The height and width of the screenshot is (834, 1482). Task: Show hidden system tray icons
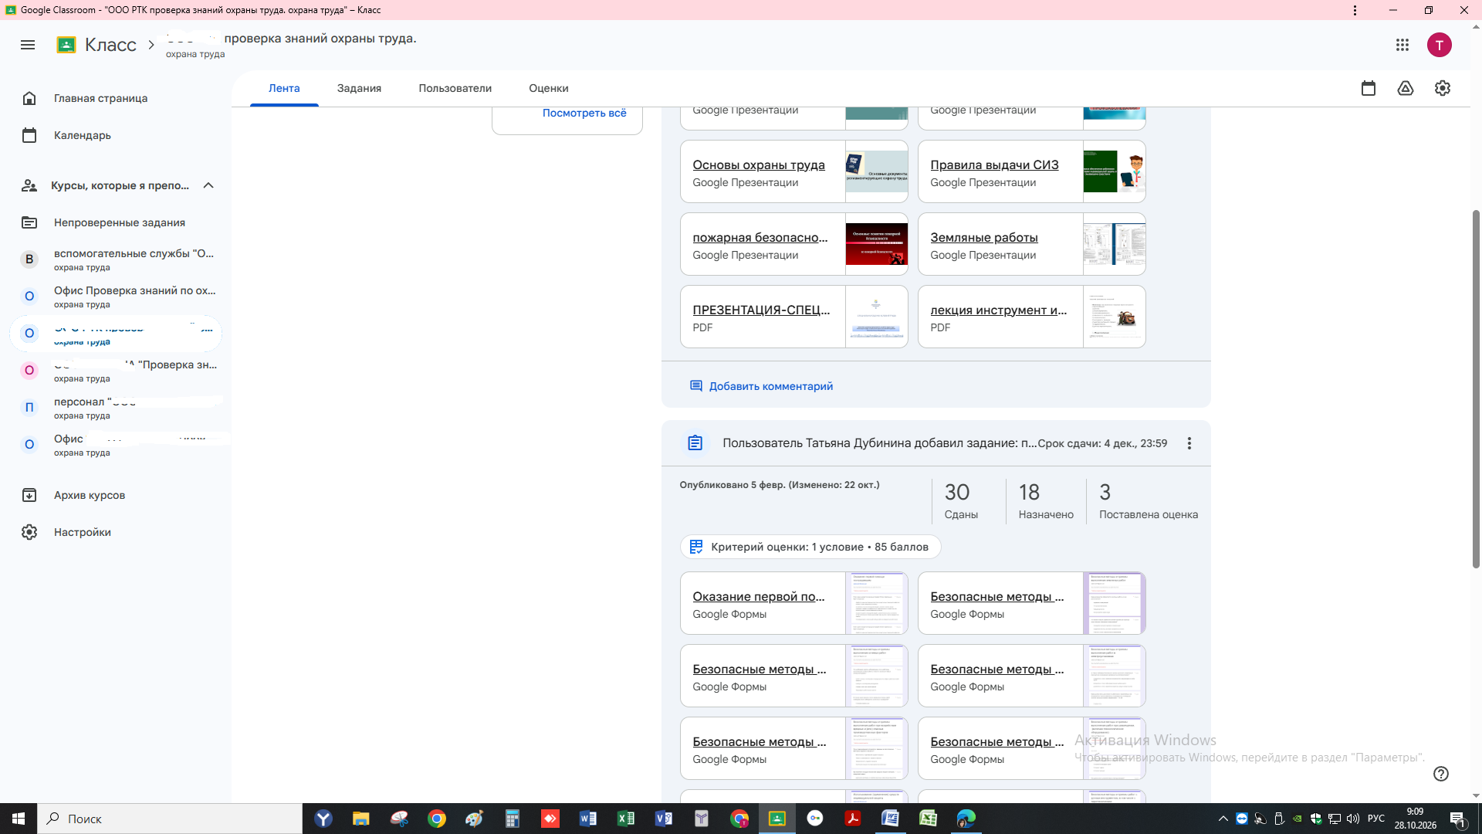point(1223,819)
